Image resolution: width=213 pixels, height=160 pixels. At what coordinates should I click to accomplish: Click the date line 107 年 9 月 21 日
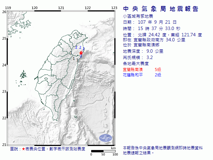pos(150,22)
